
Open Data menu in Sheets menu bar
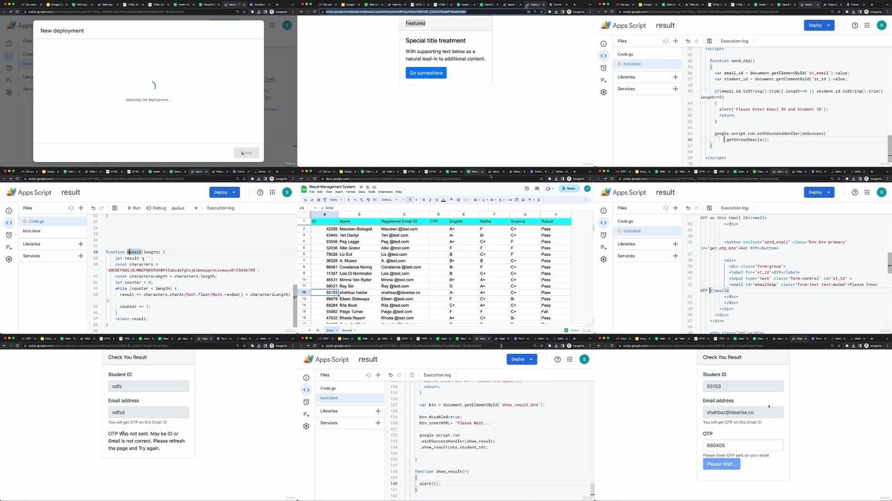click(x=362, y=192)
